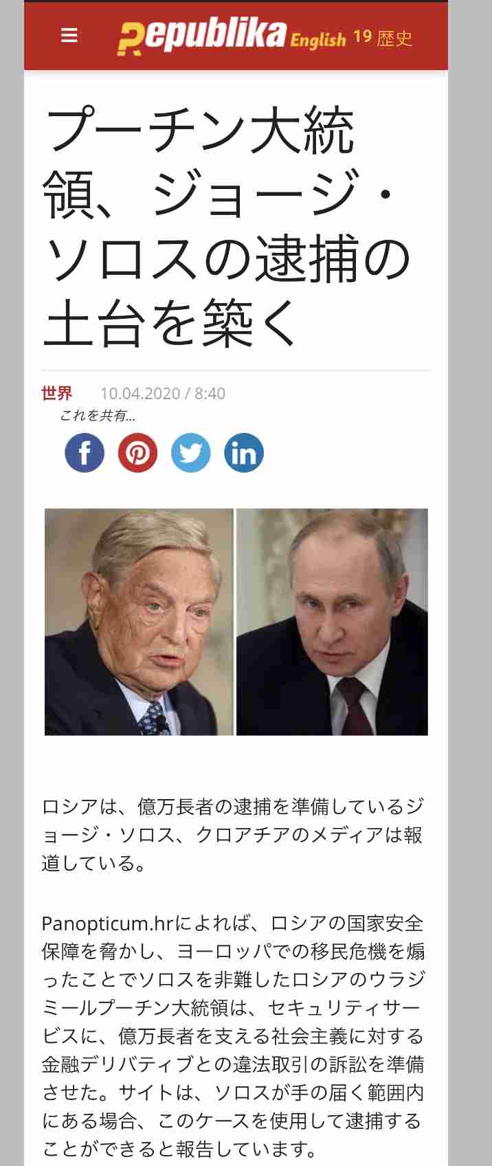Open the 世界 category
Screen dimensions: 492x1166
57,393
